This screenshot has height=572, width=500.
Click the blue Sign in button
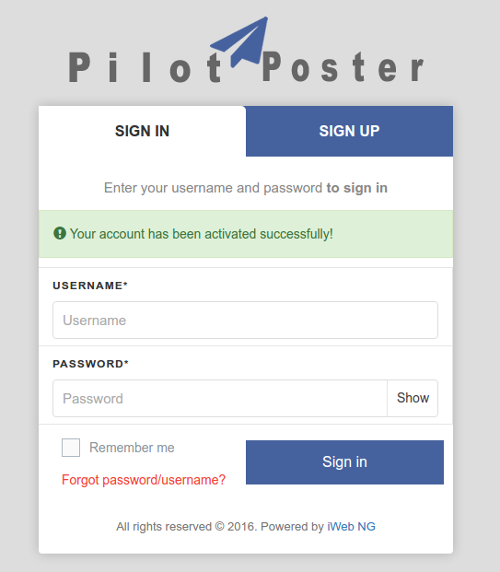344,462
